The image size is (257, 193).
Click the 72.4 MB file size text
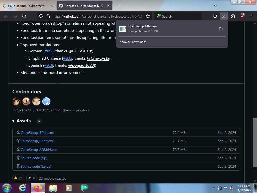pyautogui.click(x=179, y=133)
